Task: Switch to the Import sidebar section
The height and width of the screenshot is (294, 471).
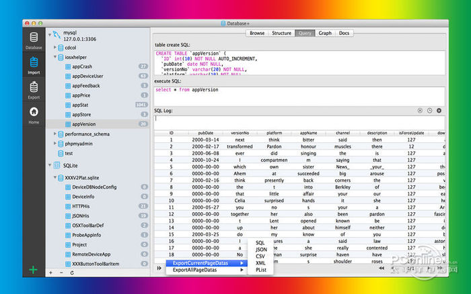Action: click(x=34, y=64)
